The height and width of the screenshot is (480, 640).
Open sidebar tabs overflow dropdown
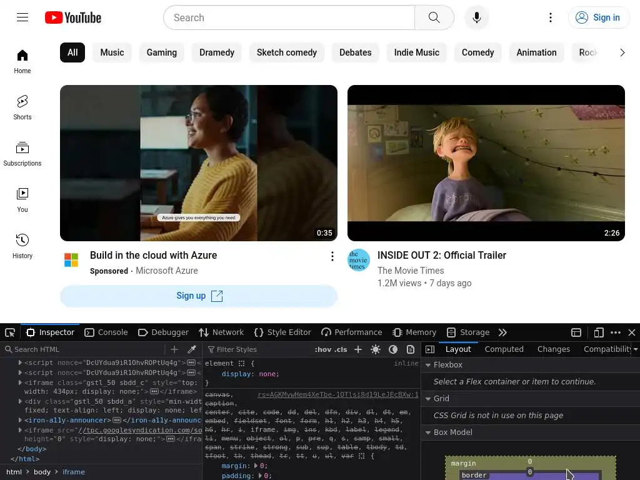(x=635, y=349)
